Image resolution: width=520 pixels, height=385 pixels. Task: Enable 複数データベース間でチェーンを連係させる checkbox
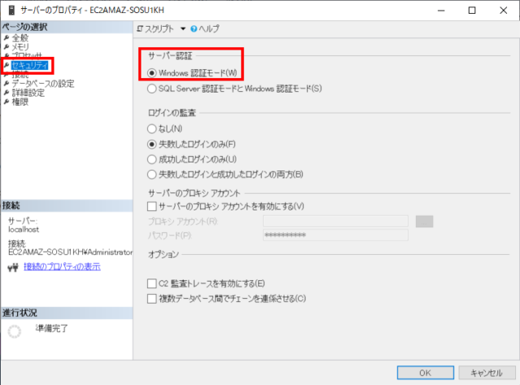click(x=152, y=299)
